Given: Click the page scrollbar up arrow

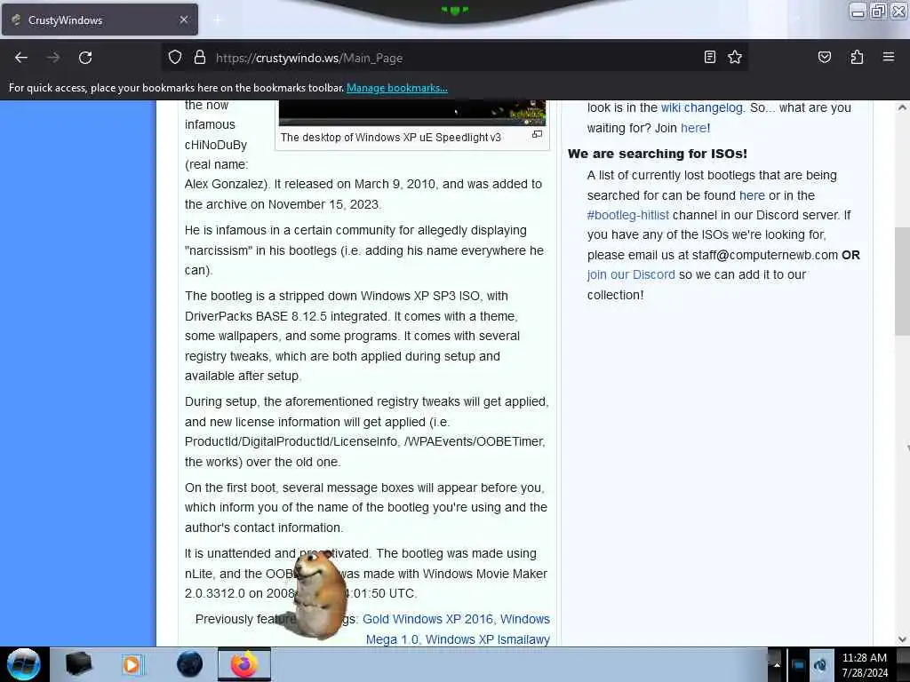Looking at the screenshot, I should coord(902,107).
